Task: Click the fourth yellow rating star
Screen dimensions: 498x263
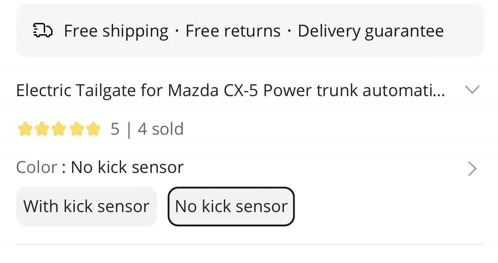Action: (x=76, y=129)
